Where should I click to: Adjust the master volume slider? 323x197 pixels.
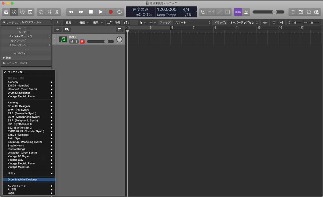click(x=268, y=12)
